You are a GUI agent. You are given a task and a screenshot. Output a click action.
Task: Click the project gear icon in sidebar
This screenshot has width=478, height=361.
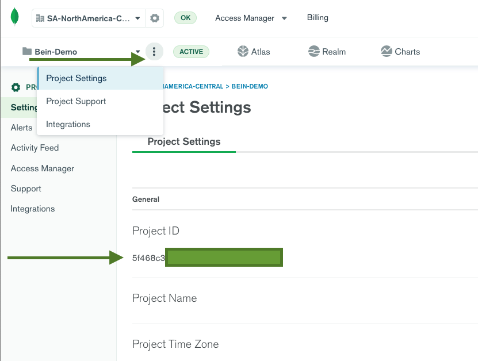pyautogui.click(x=16, y=87)
